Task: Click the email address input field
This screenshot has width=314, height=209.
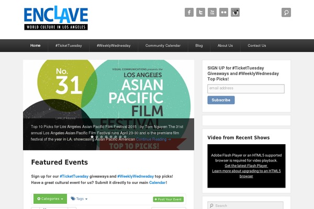Action: pos(246,89)
